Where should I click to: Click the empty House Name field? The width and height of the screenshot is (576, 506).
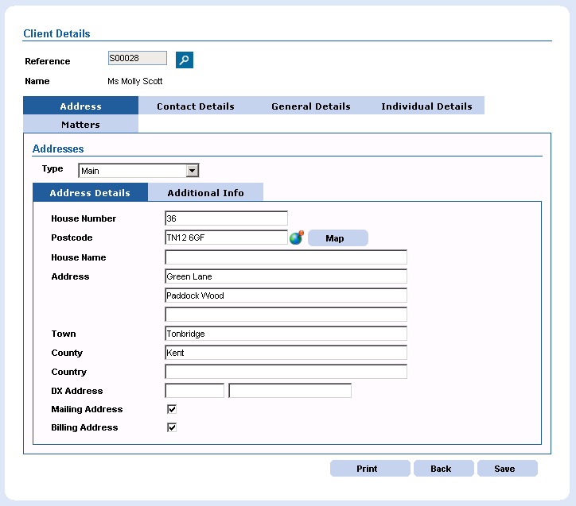coord(286,257)
